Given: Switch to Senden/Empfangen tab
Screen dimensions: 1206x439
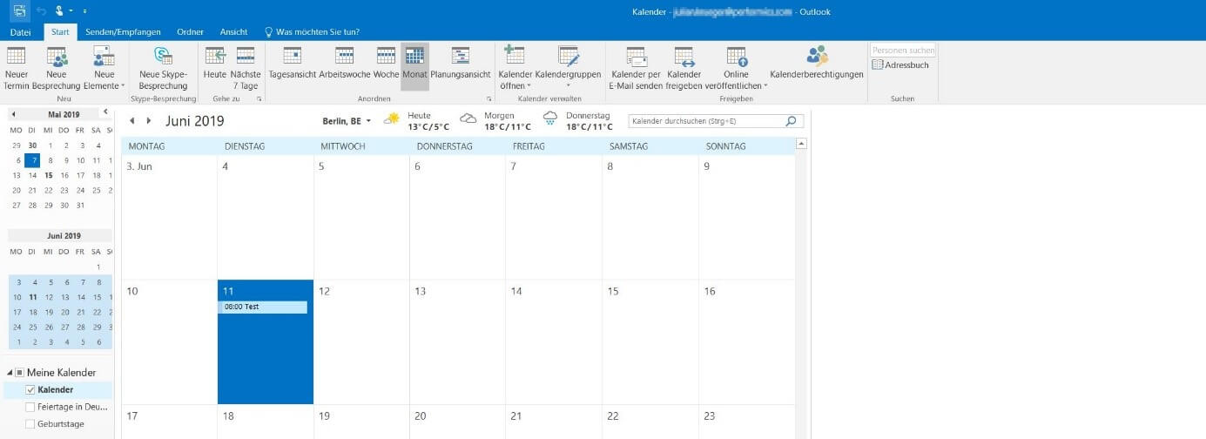Looking at the screenshot, I should pos(123,32).
